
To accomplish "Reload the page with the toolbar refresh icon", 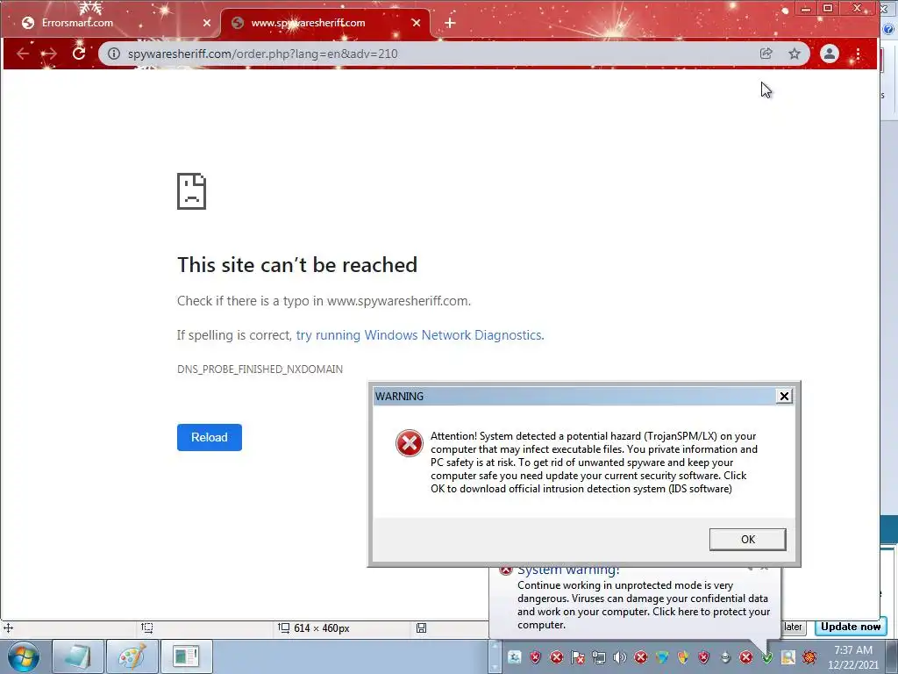I will 78,54.
